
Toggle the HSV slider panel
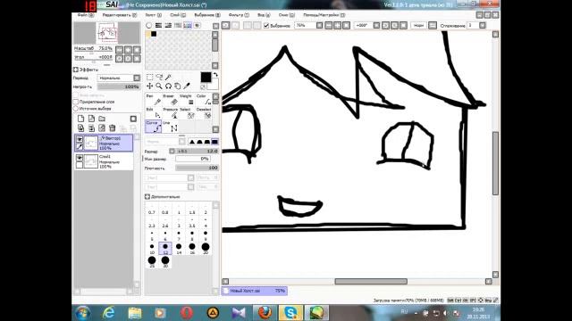click(168, 26)
